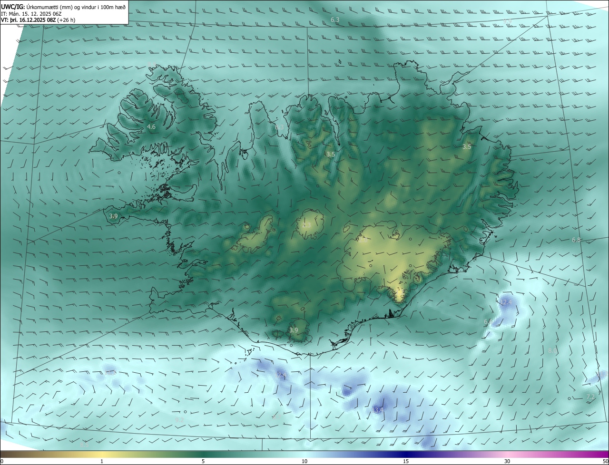
Task: Click the 6.3 value label north of Iceland
Action: [335, 19]
